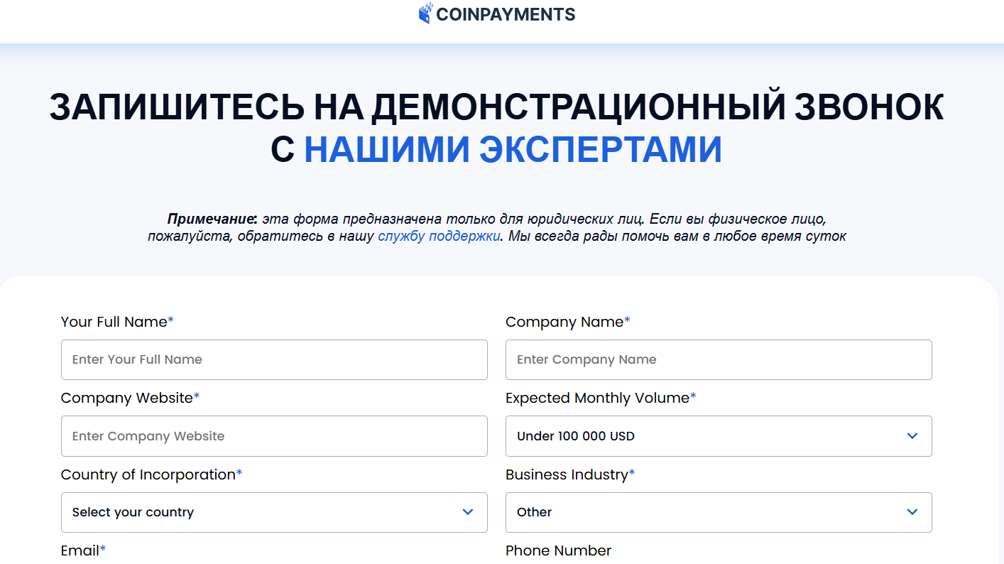Click the bold Примечание note text
1004x564 pixels.
212,219
